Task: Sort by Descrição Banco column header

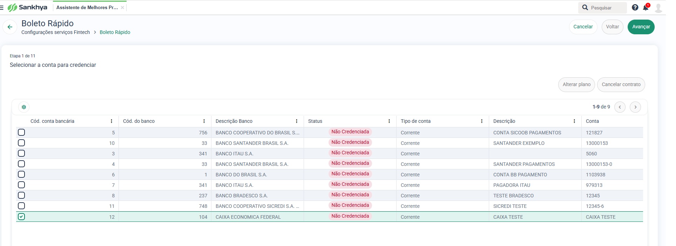Action: point(234,121)
